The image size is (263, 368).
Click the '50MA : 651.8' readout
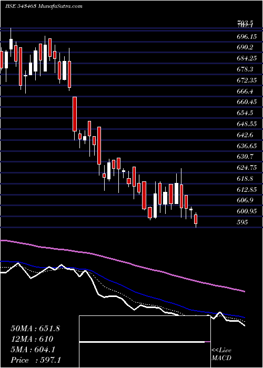(35, 329)
